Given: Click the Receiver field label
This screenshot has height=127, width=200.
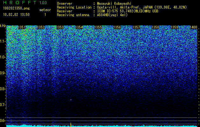Looking at the screenshot, I should pos(65,11).
